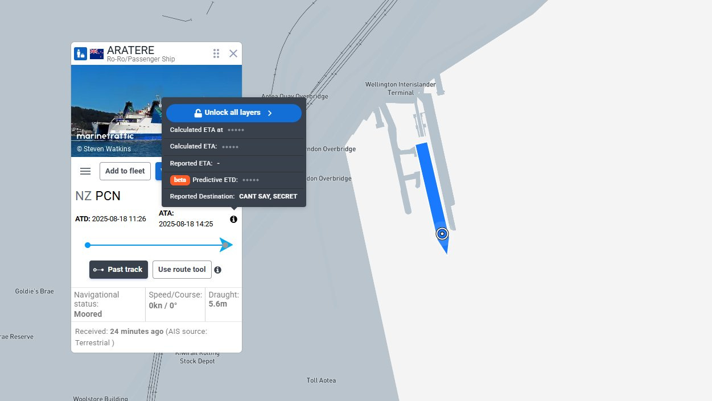Click the Predictive ETD row
Viewport: 712px width, 401px height.
point(234,180)
